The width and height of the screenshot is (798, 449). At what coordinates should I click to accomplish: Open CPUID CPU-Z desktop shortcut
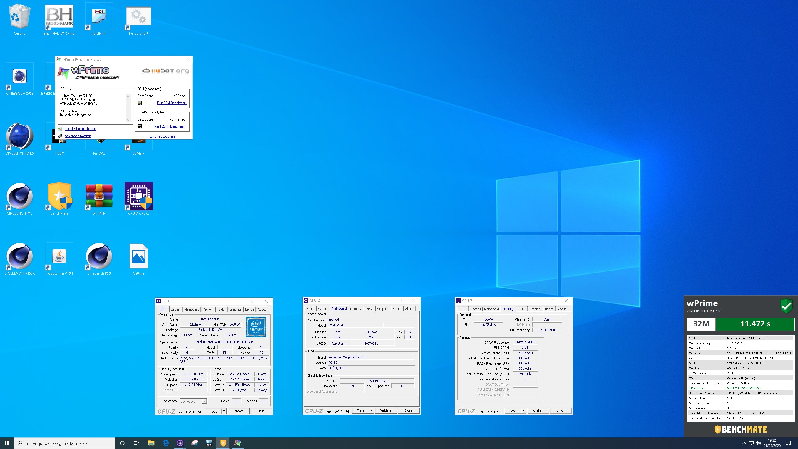[138, 199]
